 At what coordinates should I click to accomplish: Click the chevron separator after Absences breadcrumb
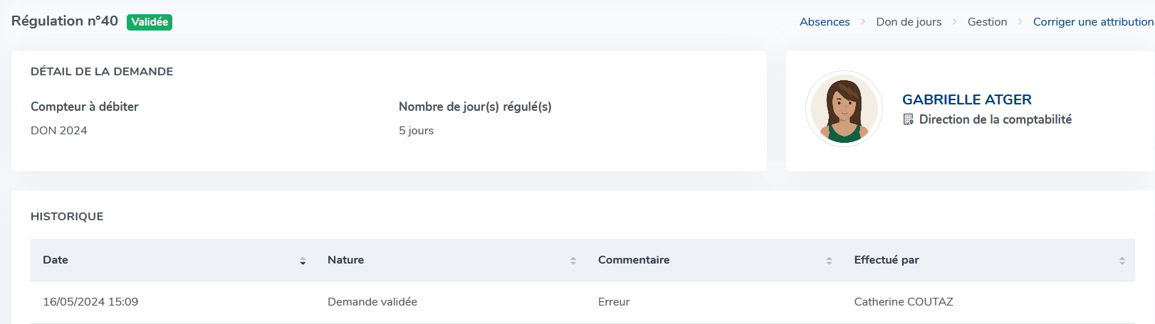[863, 22]
